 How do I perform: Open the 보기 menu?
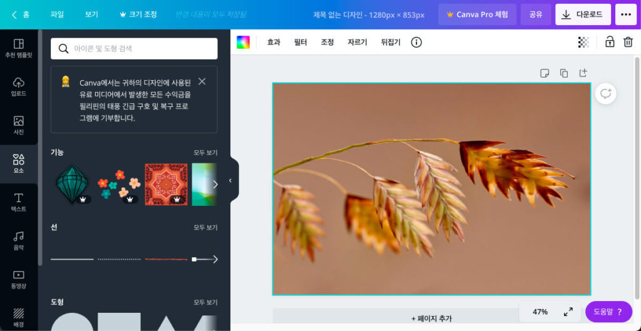(x=91, y=15)
